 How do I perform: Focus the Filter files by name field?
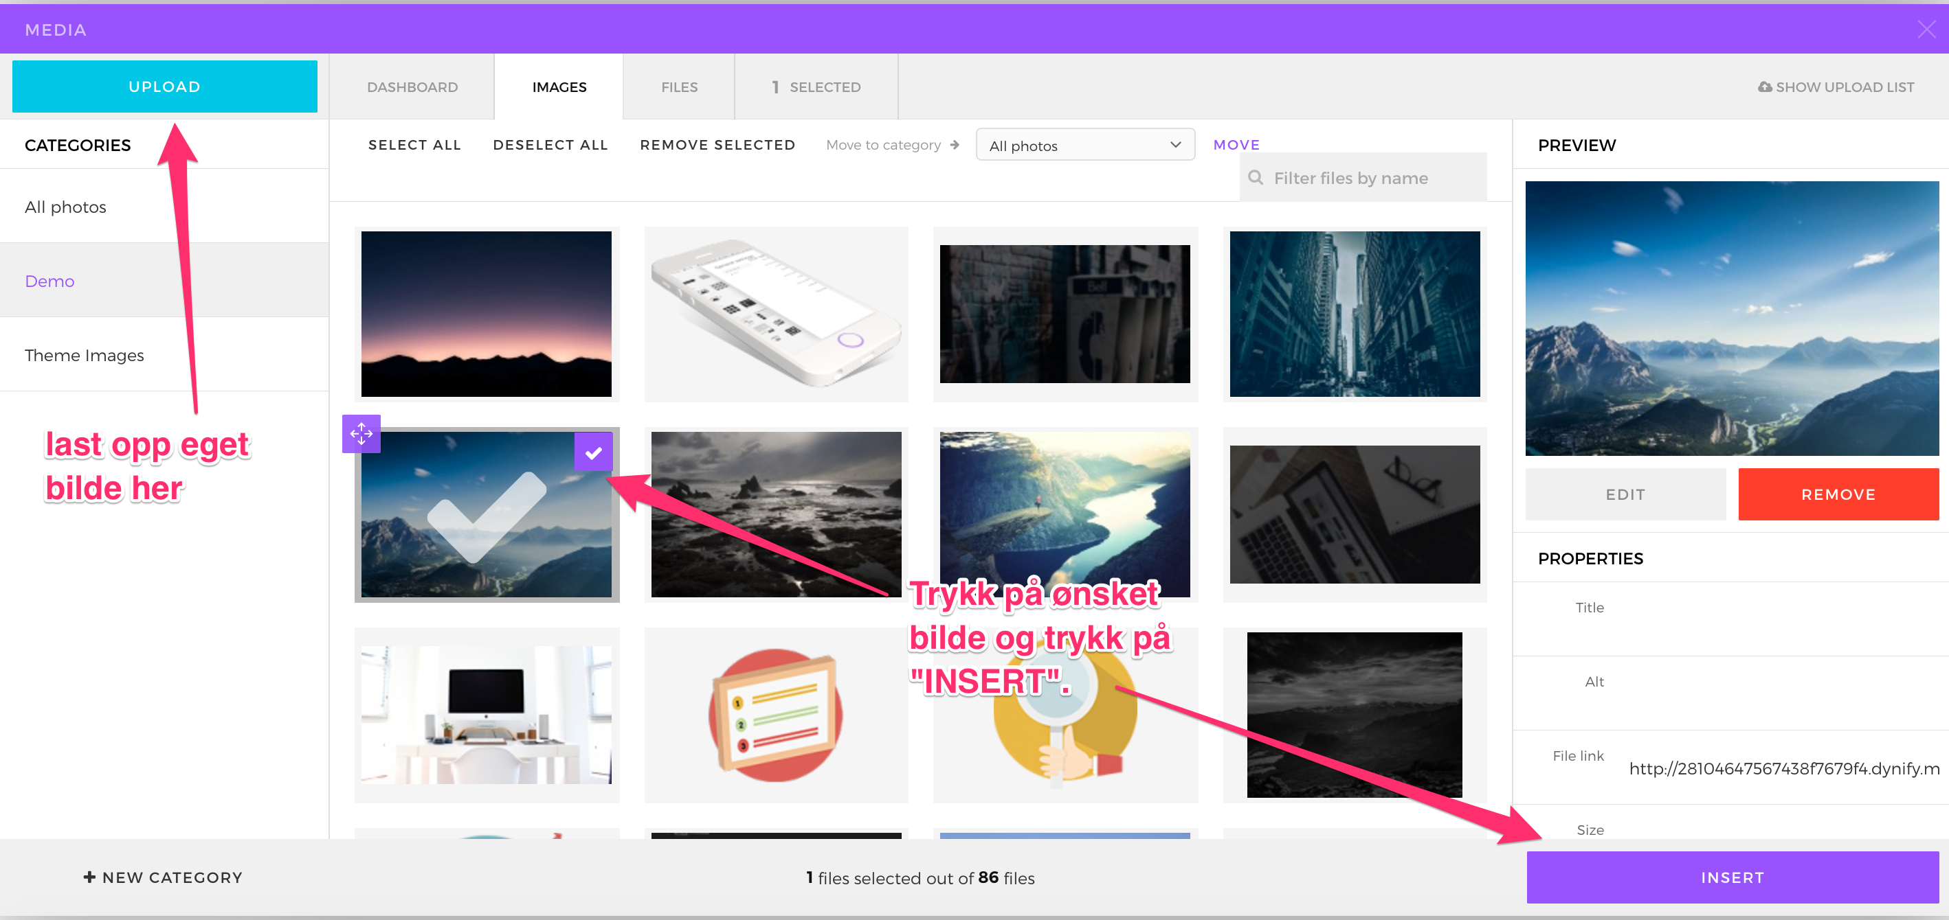[1363, 178]
